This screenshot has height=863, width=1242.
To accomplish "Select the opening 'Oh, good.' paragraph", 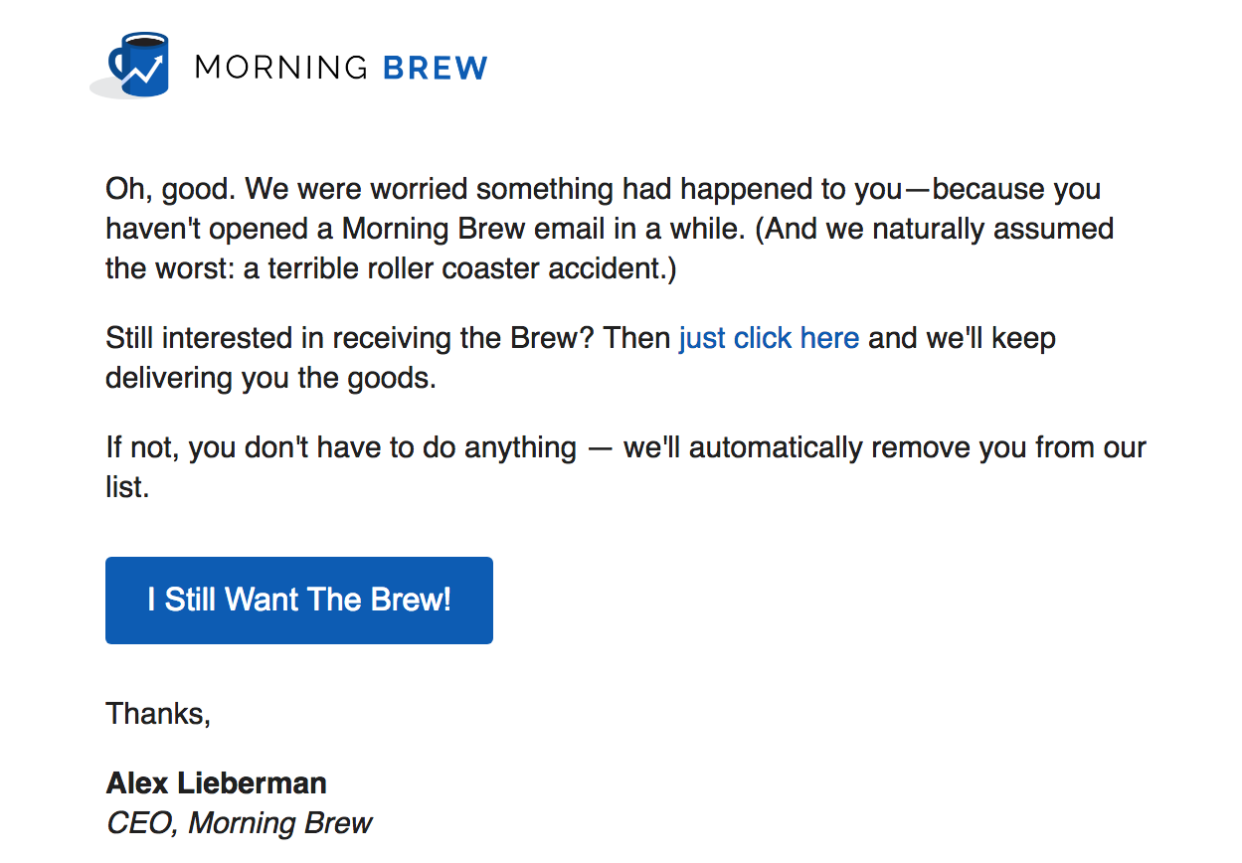I will [597, 229].
